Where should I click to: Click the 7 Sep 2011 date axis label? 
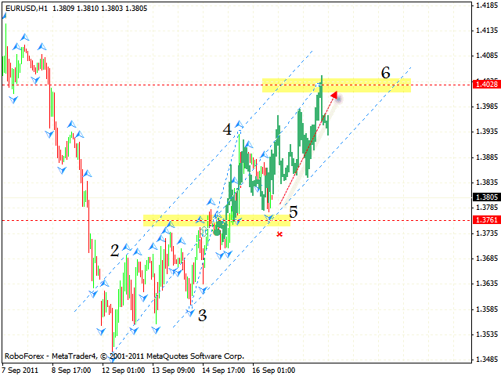pyautogui.click(x=21, y=370)
